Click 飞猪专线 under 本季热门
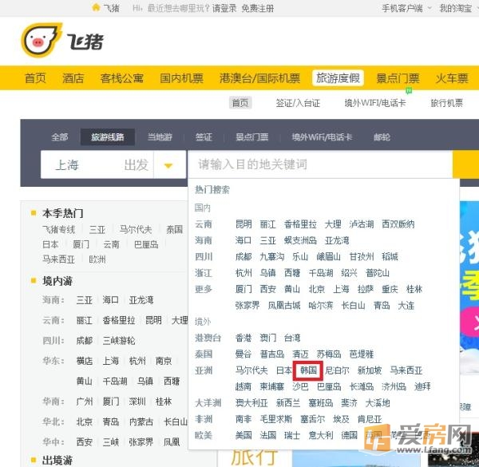The height and width of the screenshot is (467, 479). click(x=58, y=229)
